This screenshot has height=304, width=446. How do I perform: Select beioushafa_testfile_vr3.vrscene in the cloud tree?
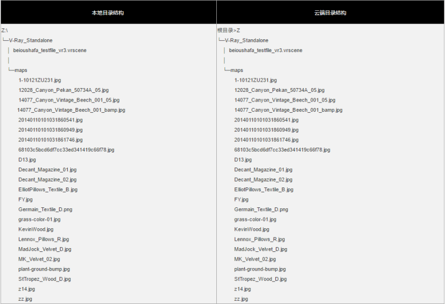click(x=266, y=50)
